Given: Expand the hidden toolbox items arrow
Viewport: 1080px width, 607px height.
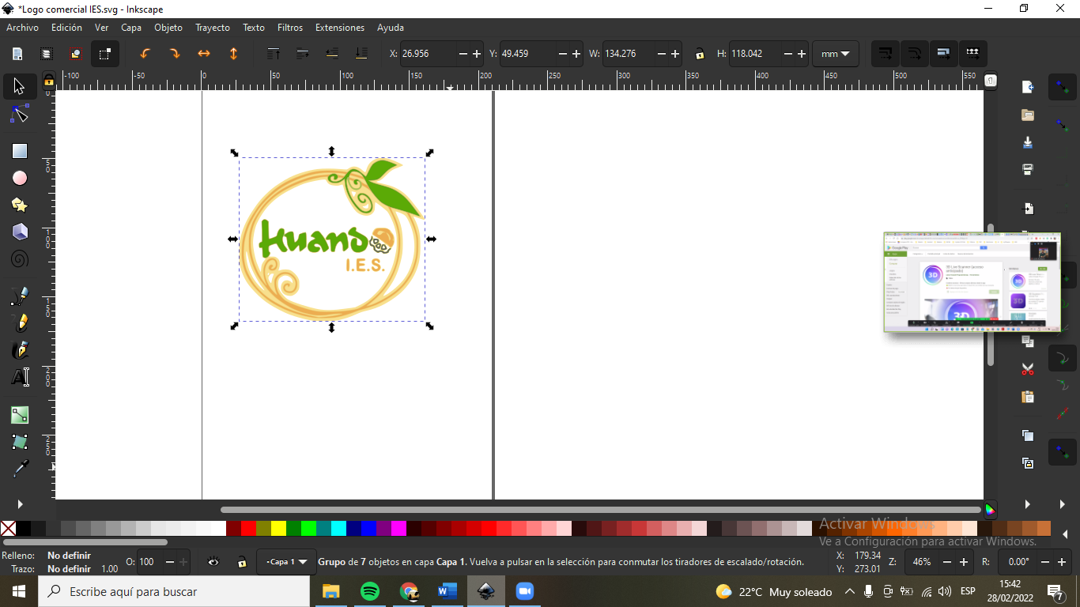Looking at the screenshot, I should (20, 503).
